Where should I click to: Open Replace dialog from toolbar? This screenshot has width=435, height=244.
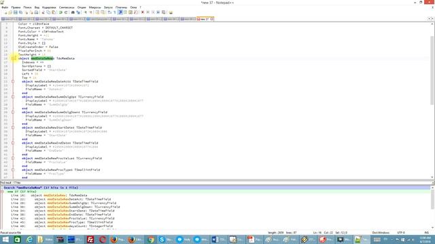tap(78, 12)
